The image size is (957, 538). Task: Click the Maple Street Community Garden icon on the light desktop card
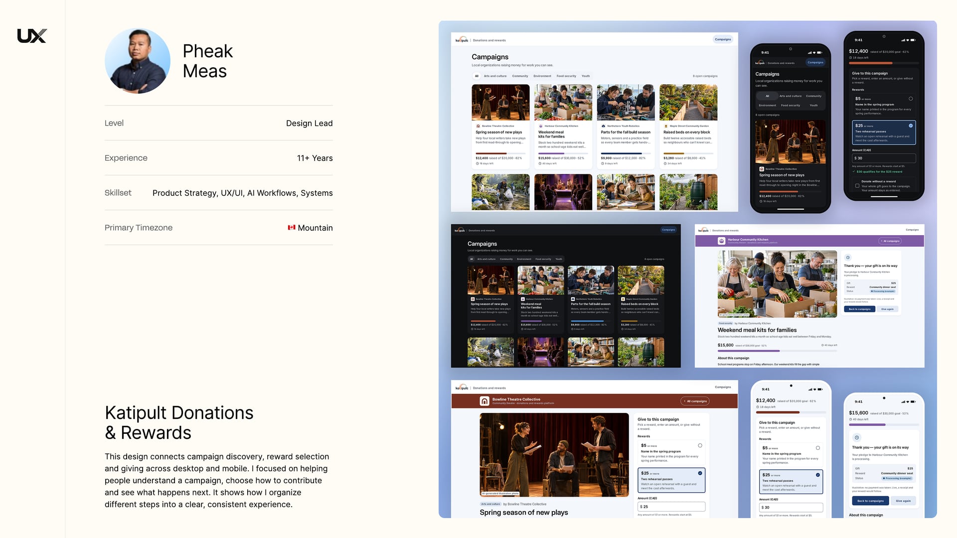click(666, 126)
